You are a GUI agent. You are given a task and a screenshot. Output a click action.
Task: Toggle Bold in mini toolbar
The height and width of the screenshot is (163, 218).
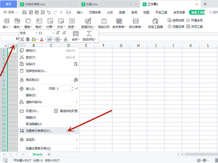click(x=28, y=39)
